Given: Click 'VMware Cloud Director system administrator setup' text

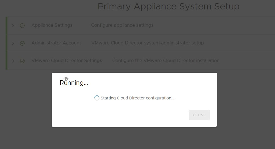Looking at the screenshot, I should click(148, 43).
